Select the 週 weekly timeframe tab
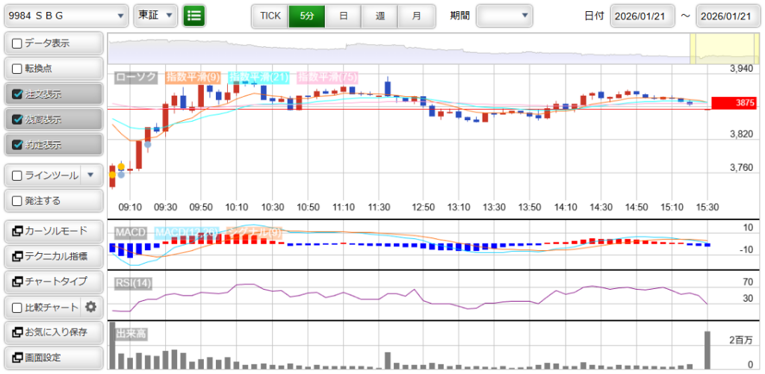This screenshot has height=374, width=765. (x=380, y=16)
